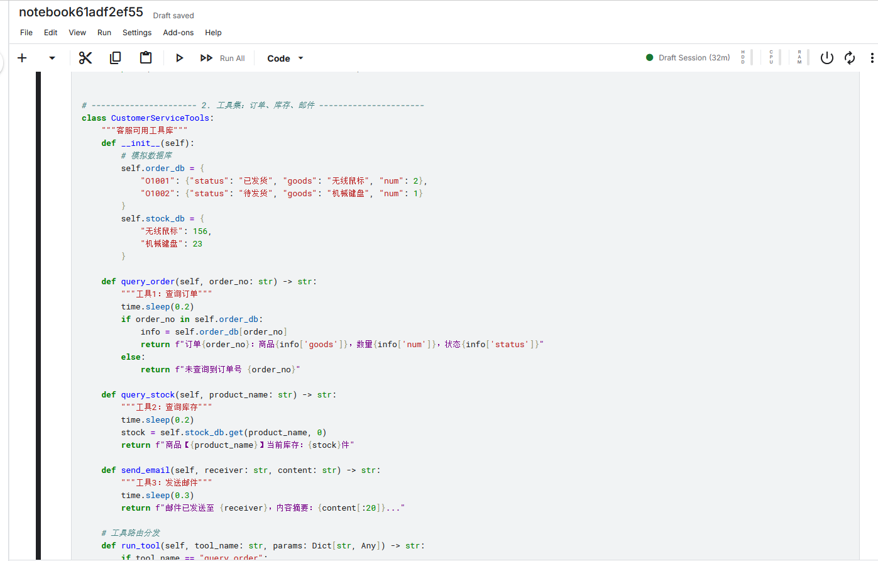The image size is (878, 561).
Task: Click class CustomerServiceTools line
Action: (x=148, y=118)
